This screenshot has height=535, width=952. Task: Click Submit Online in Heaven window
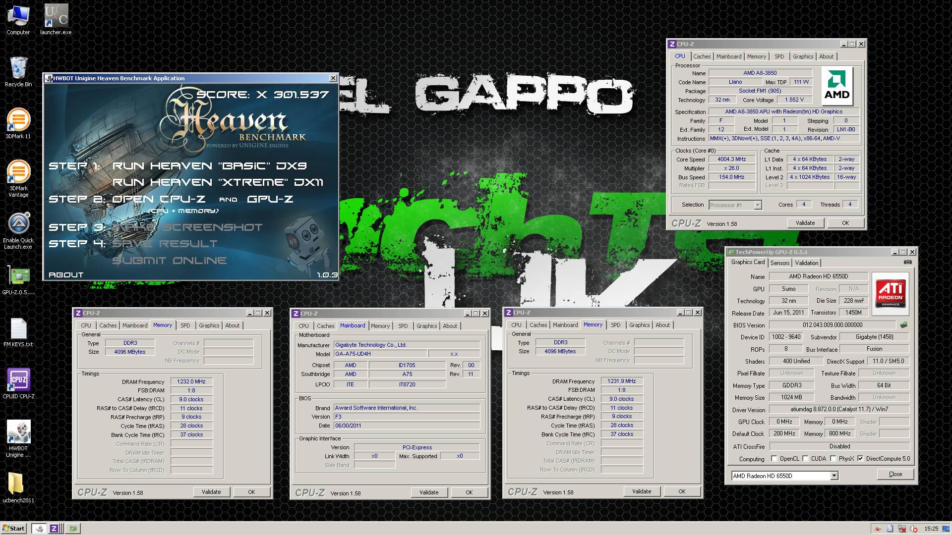170,261
